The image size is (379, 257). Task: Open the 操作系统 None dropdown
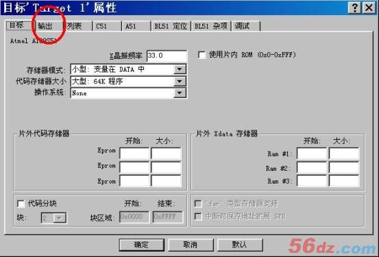click(x=180, y=93)
